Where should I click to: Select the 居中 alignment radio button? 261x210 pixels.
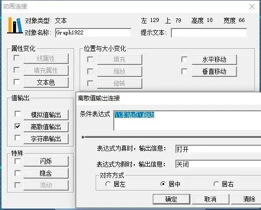tap(163, 184)
